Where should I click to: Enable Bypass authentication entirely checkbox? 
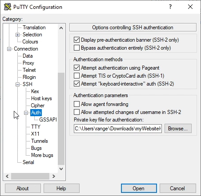click(x=76, y=48)
